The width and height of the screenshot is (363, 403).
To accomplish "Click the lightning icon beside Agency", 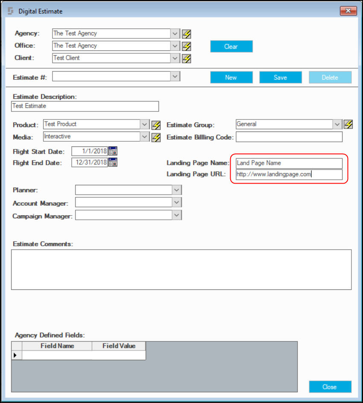I will pos(186,34).
